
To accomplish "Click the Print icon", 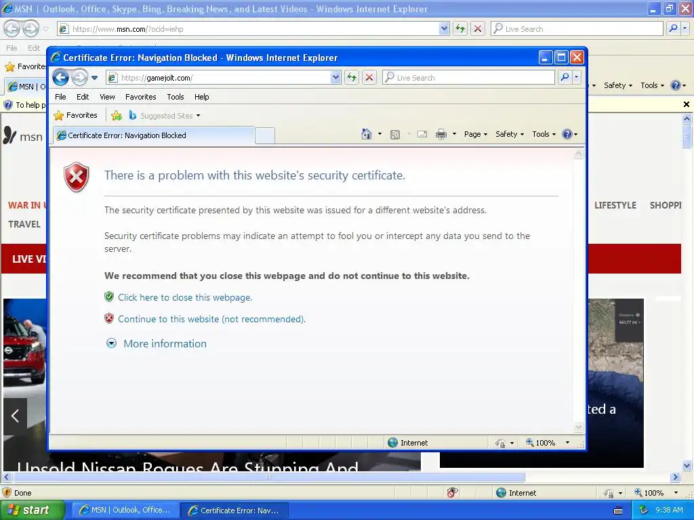I will 441,134.
